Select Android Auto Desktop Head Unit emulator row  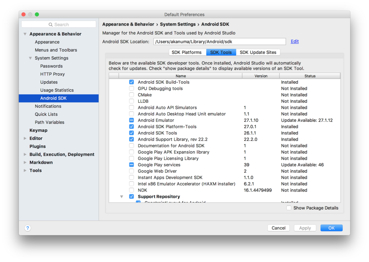click(x=224, y=114)
